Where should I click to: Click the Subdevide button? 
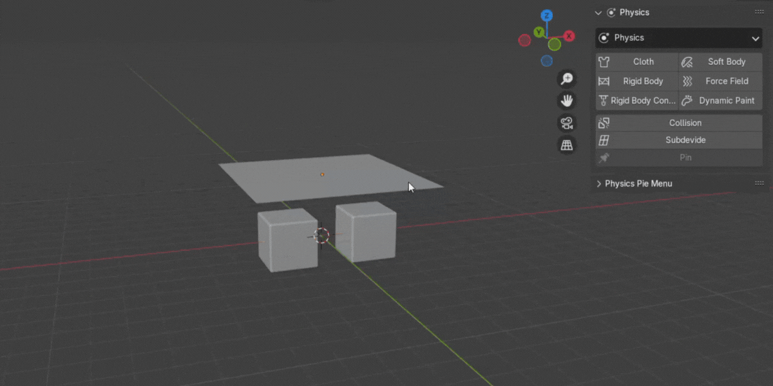679,140
